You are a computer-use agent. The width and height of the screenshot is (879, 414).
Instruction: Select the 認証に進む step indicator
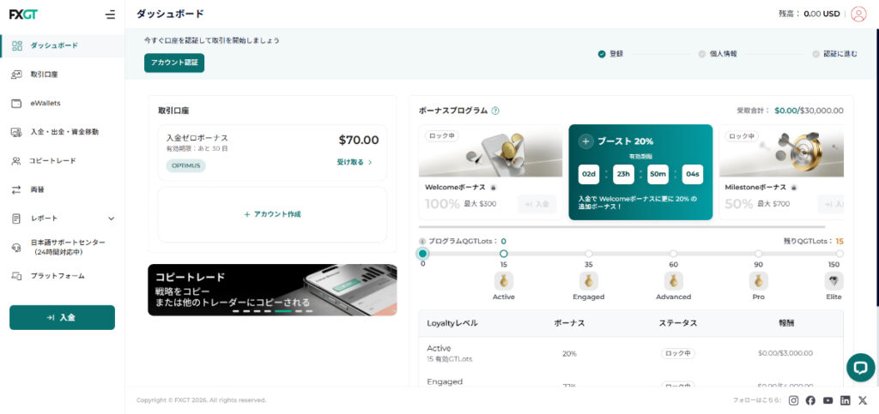click(834, 54)
